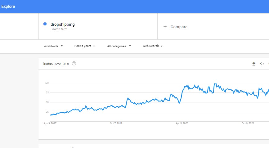The image size is (269, 148).
Task: Click the Oct 7, 2018 axis date
Action: [x=116, y=123]
